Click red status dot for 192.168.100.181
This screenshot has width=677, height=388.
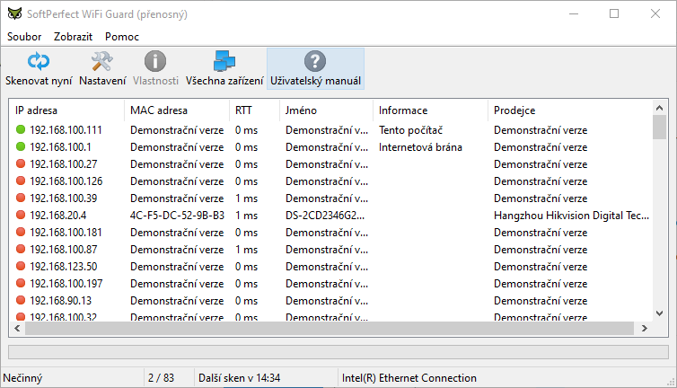[x=21, y=232]
